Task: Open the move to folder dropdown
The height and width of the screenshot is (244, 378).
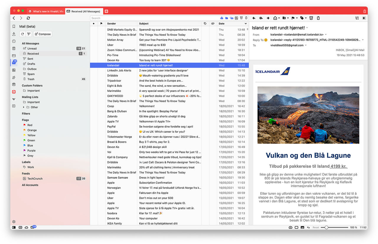Action: [288, 18]
